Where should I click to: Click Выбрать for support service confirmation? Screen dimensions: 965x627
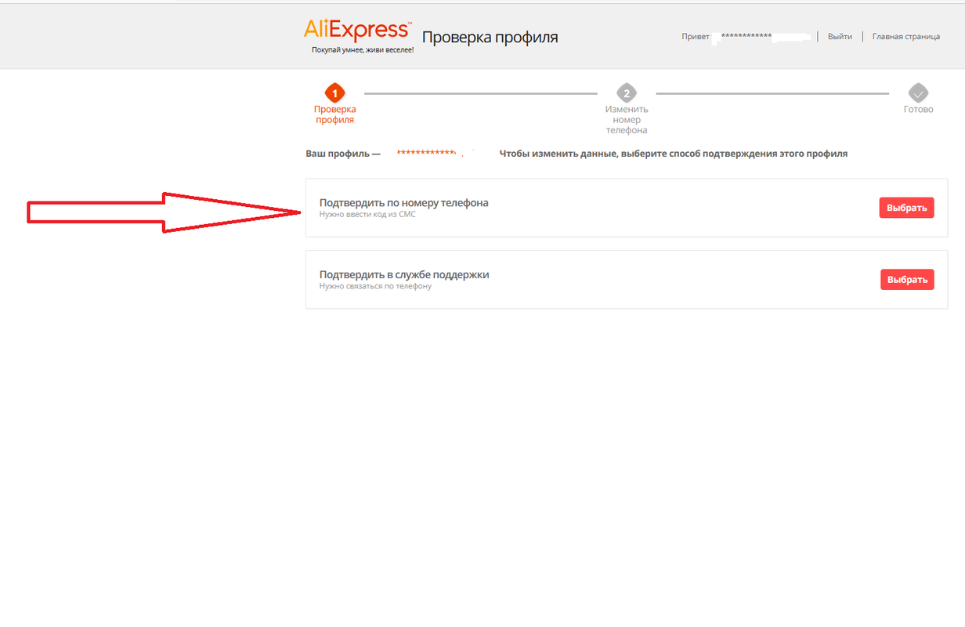click(907, 280)
